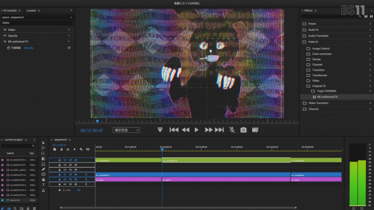Open timeline wrench settings
374x210 pixels.
point(81,149)
